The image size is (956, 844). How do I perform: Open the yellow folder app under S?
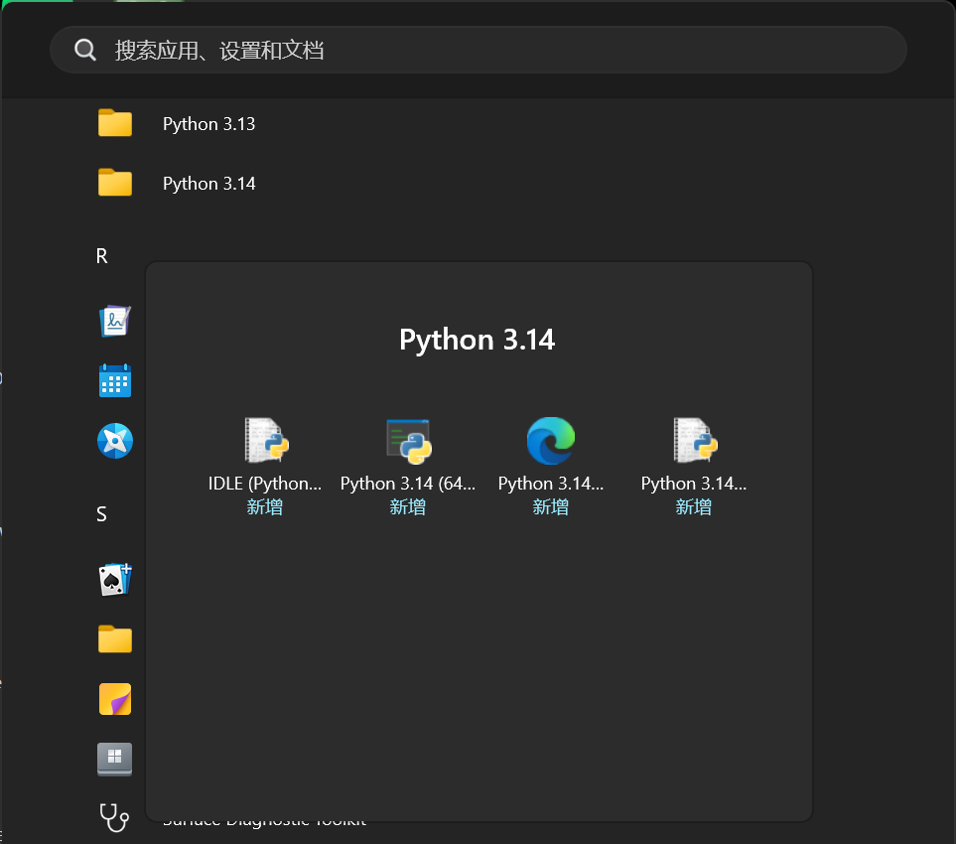pos(114,638)
